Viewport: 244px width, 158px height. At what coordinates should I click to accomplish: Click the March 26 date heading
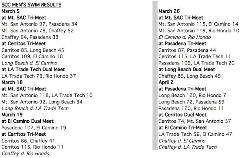[169, 11]
